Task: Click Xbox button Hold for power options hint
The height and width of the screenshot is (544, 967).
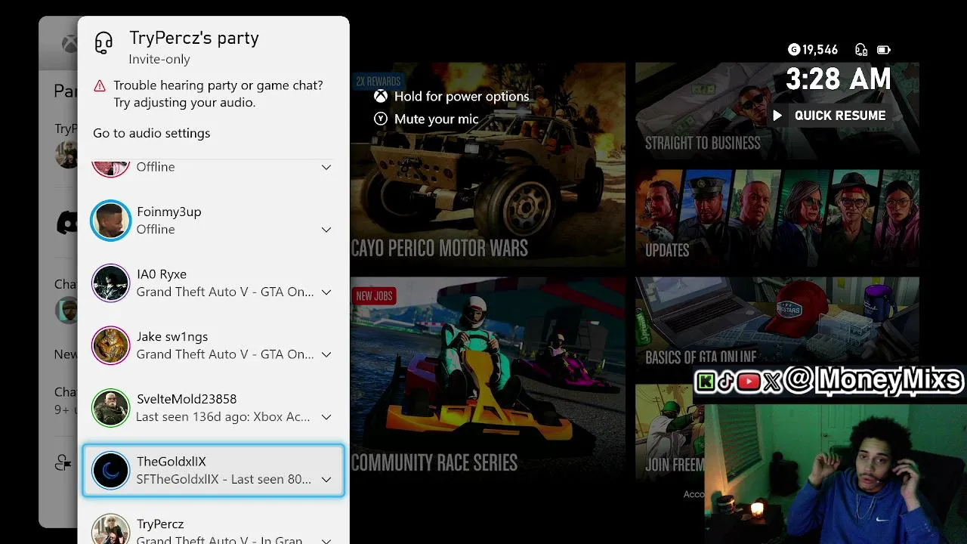Action: pyautogui.click(x=452, y=97)
